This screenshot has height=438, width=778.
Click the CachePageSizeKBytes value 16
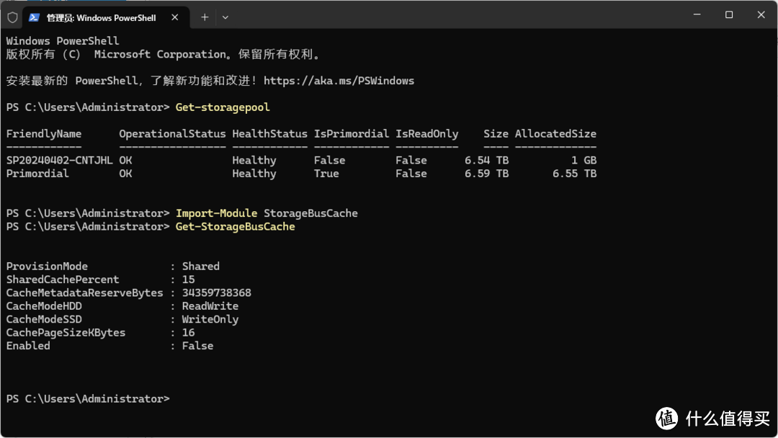click(188, 333)
